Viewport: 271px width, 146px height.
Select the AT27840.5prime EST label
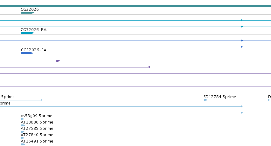click(x=37, y=135)
